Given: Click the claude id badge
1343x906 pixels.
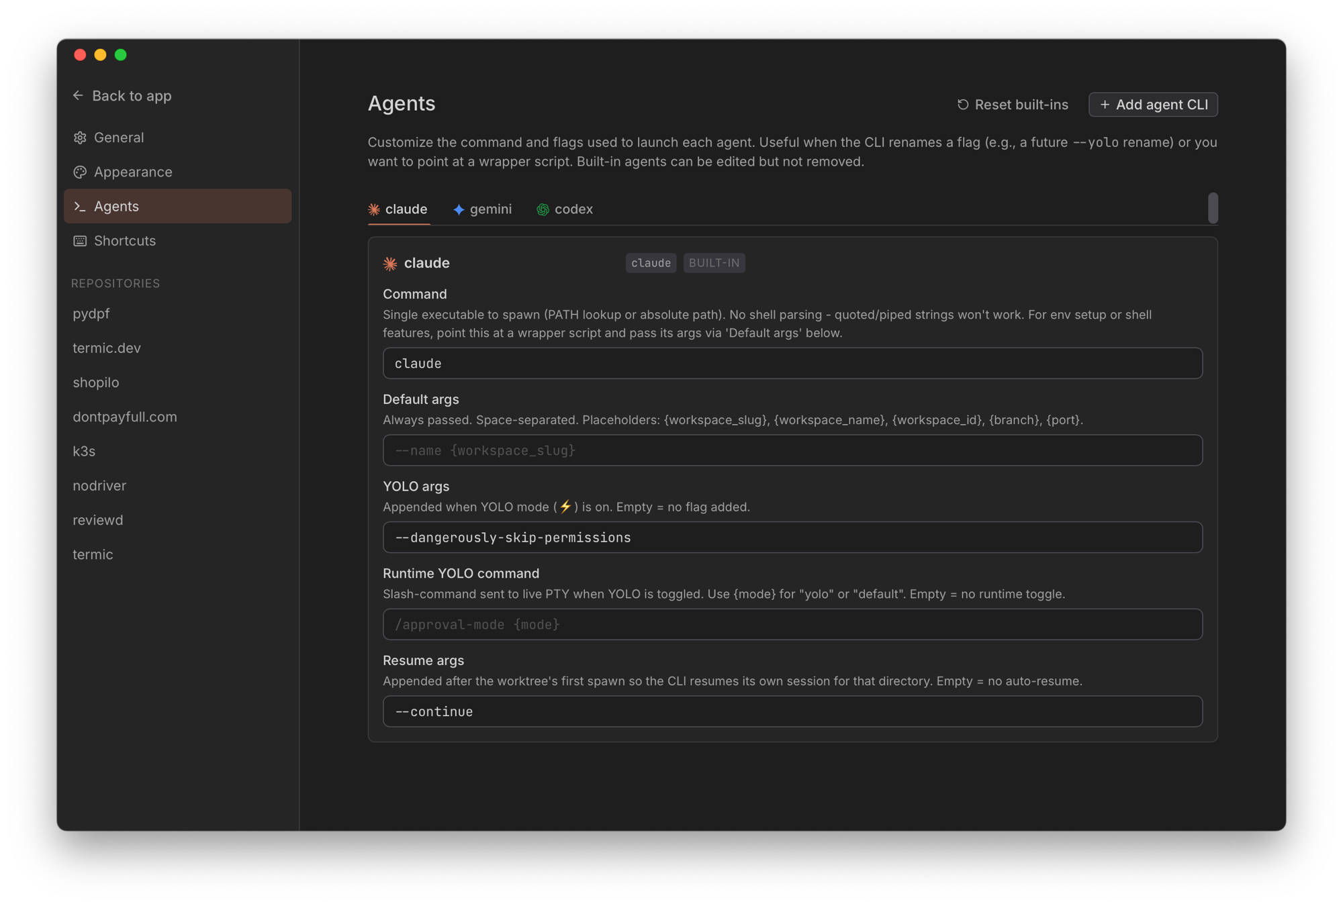Looking at the screenshot, I should 651,263.
